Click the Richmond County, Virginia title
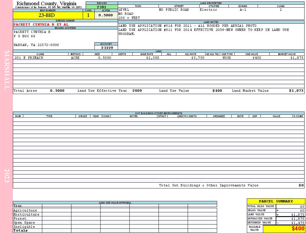The width and height of the screenshot is (306, 233). [x=46, y=3]
